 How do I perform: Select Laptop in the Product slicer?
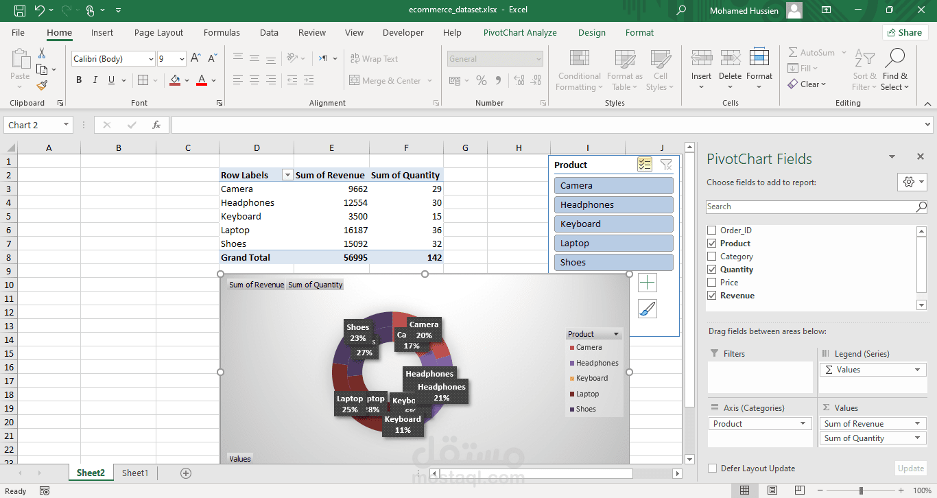pos(614,243)
